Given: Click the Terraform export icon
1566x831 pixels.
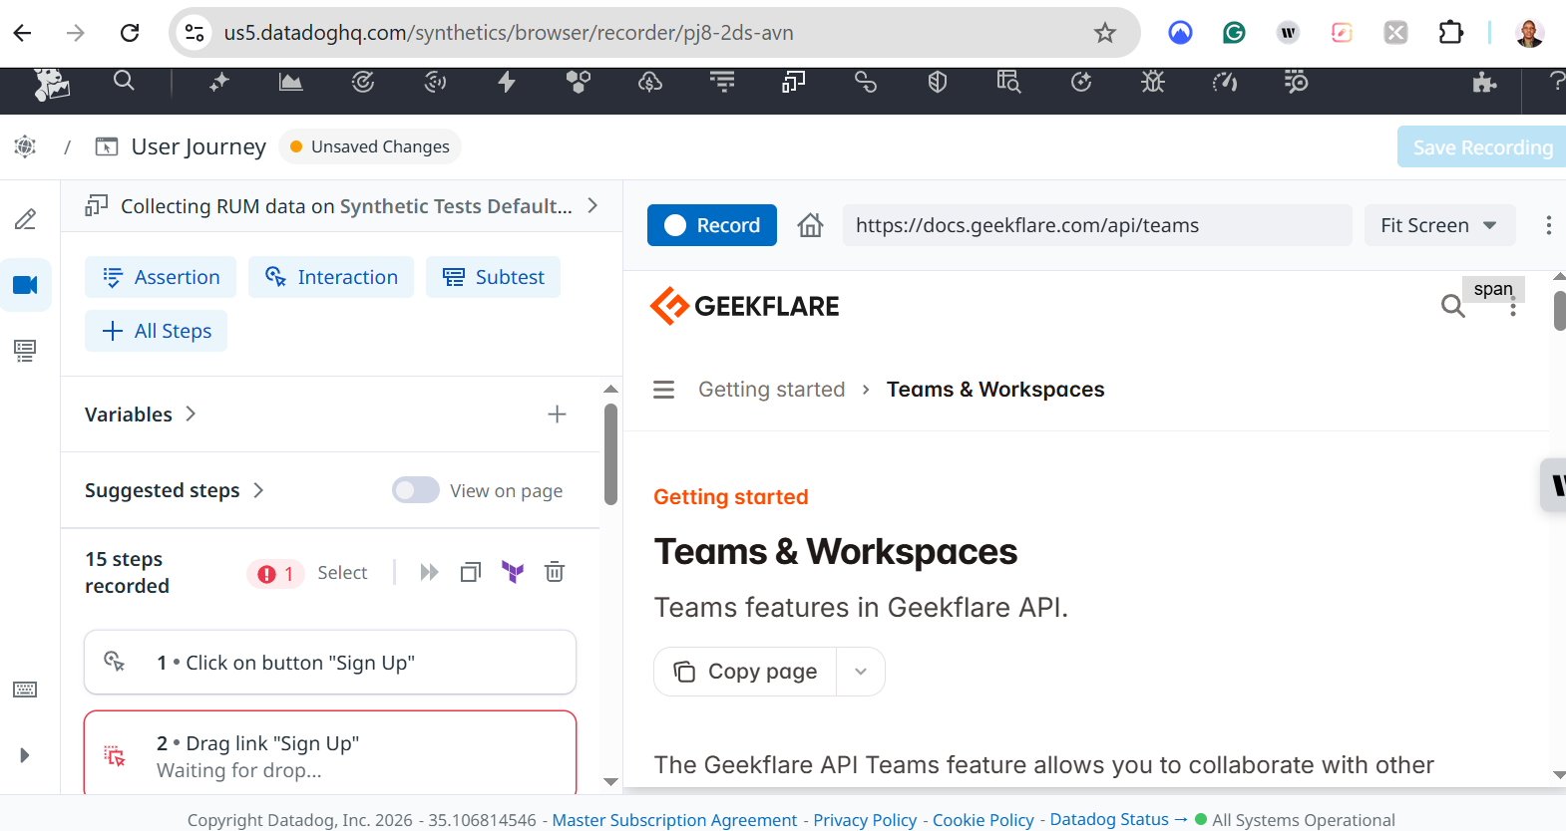Looking at the screenshot, I should (x=513, y=572).
